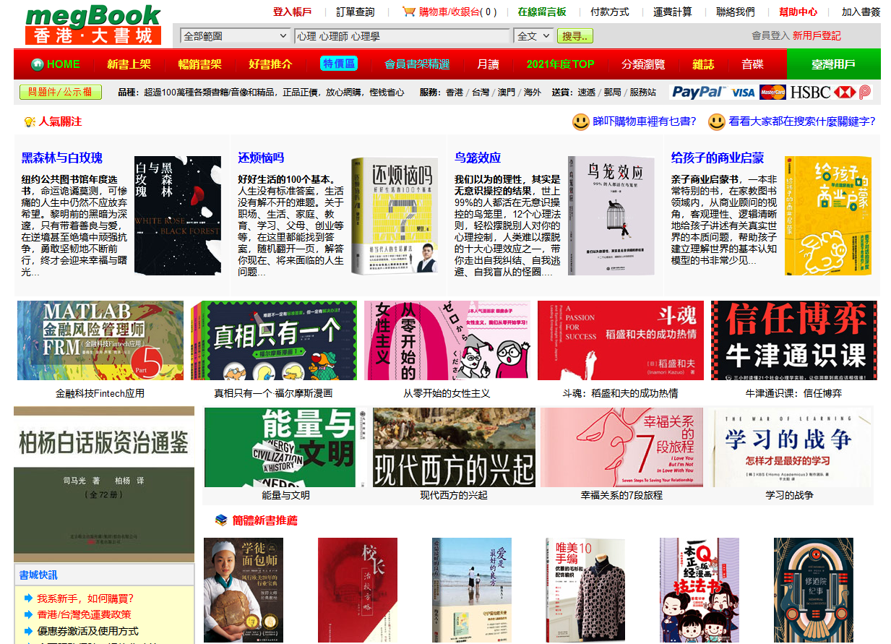Click the 運費計算 link
The image size is (891, 644).
pos(673,12)
